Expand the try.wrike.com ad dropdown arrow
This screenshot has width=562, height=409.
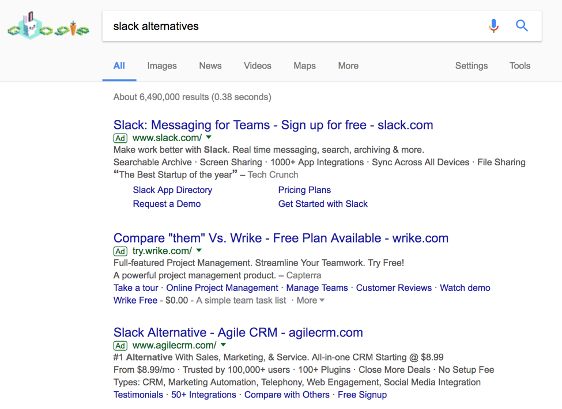199,251
